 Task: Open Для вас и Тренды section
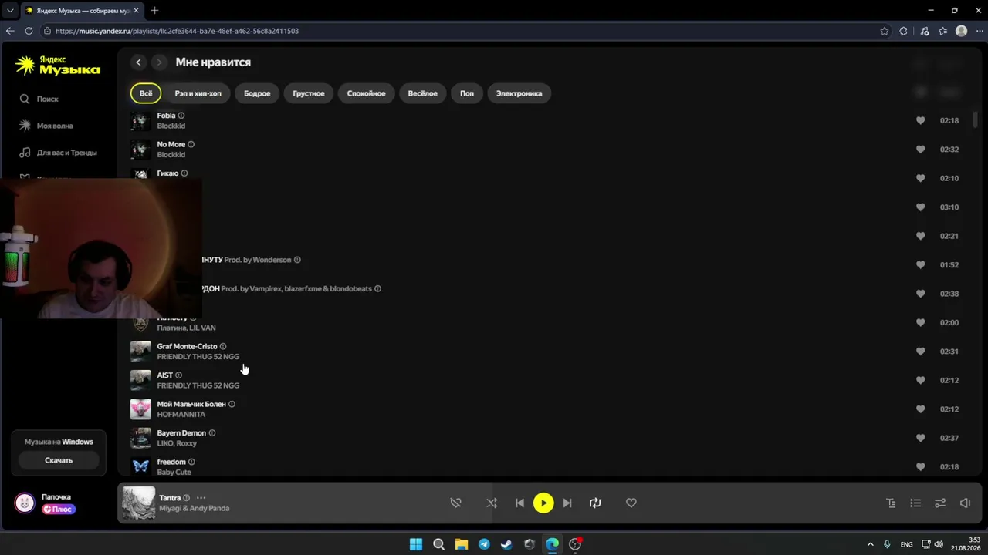[x=58, y=153]
